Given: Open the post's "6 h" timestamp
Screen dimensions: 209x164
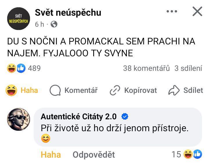Looking at the screenshot, I should tap(39, 24).
